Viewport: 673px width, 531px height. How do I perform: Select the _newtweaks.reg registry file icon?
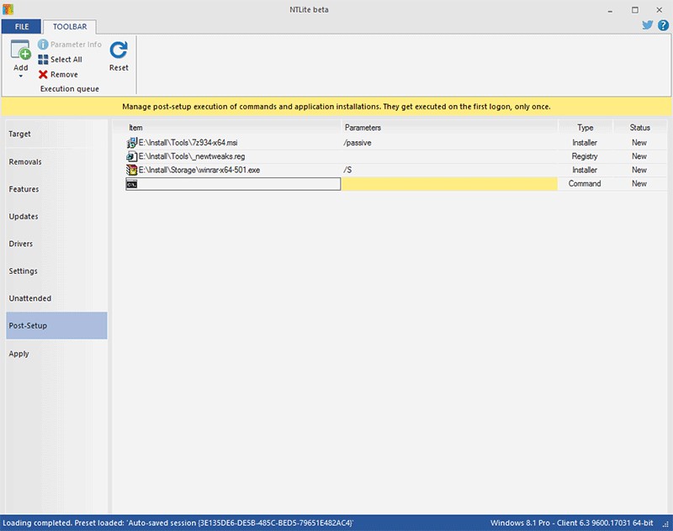coord(131,156)
